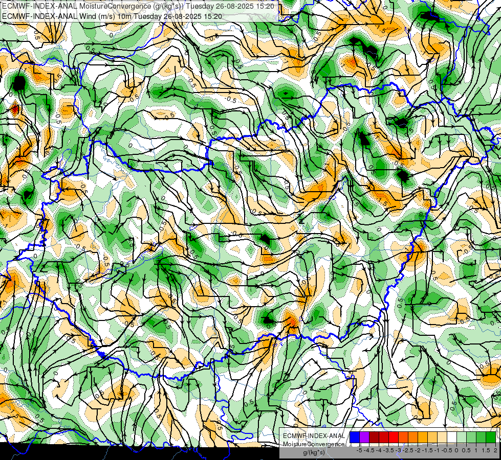Click the legend unit text g/(kg*s)
The width and height of the screenshot is (501, 460).
[x=314, y=452]
